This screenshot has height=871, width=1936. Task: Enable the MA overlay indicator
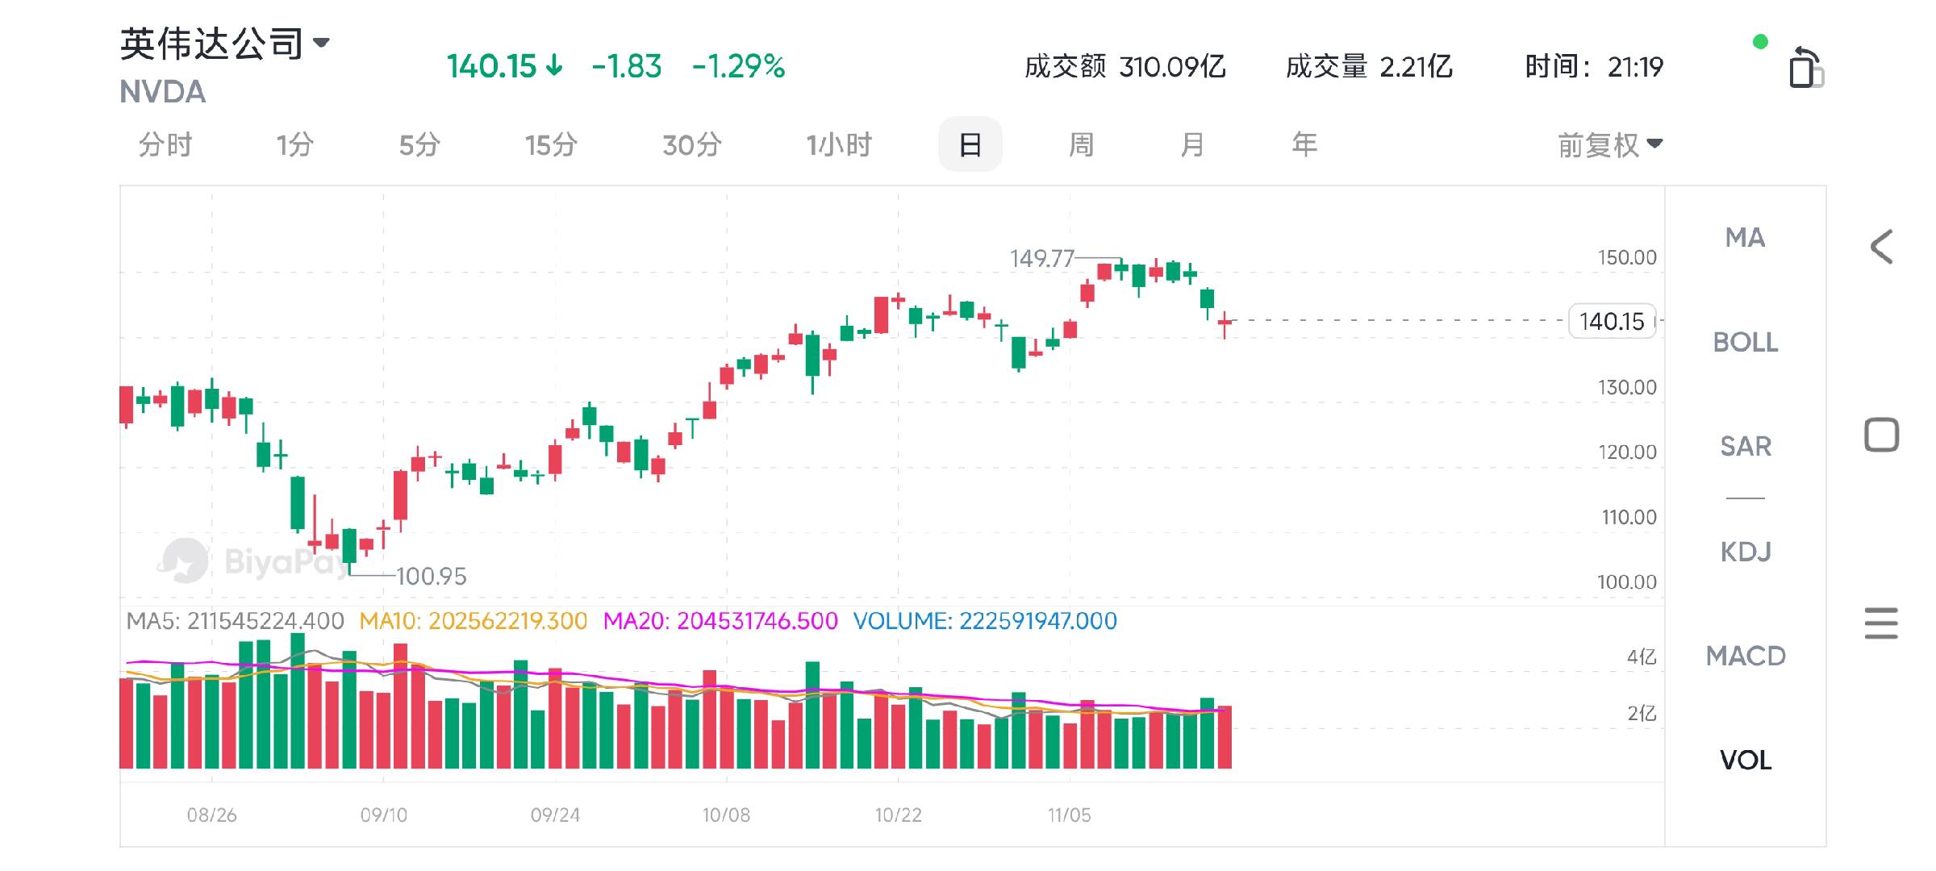[1745, 238]
